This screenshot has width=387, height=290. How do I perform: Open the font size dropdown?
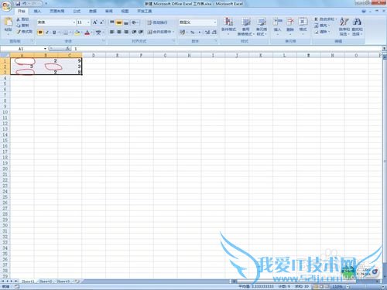coord(88,22)
